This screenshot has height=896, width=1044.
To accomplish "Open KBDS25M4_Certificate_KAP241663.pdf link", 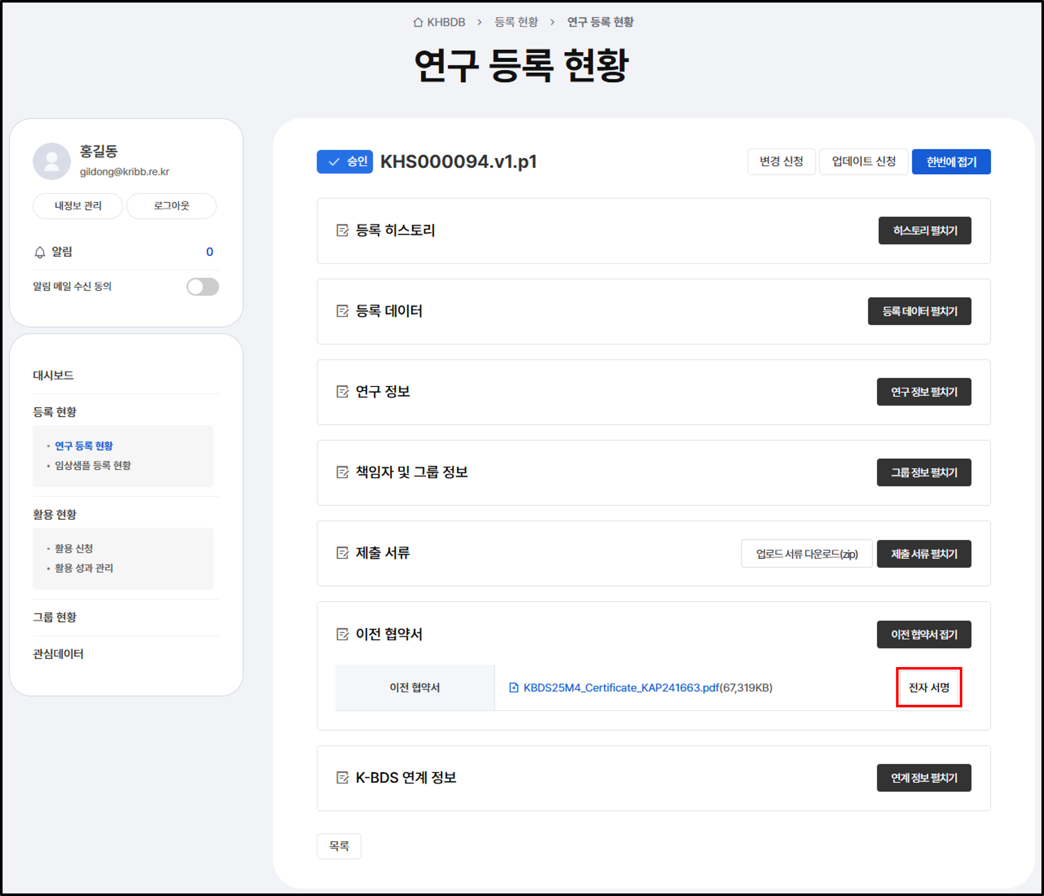I will tap(620, 687).
